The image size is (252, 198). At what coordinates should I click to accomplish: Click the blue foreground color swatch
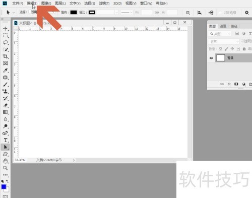pos(4,187)
